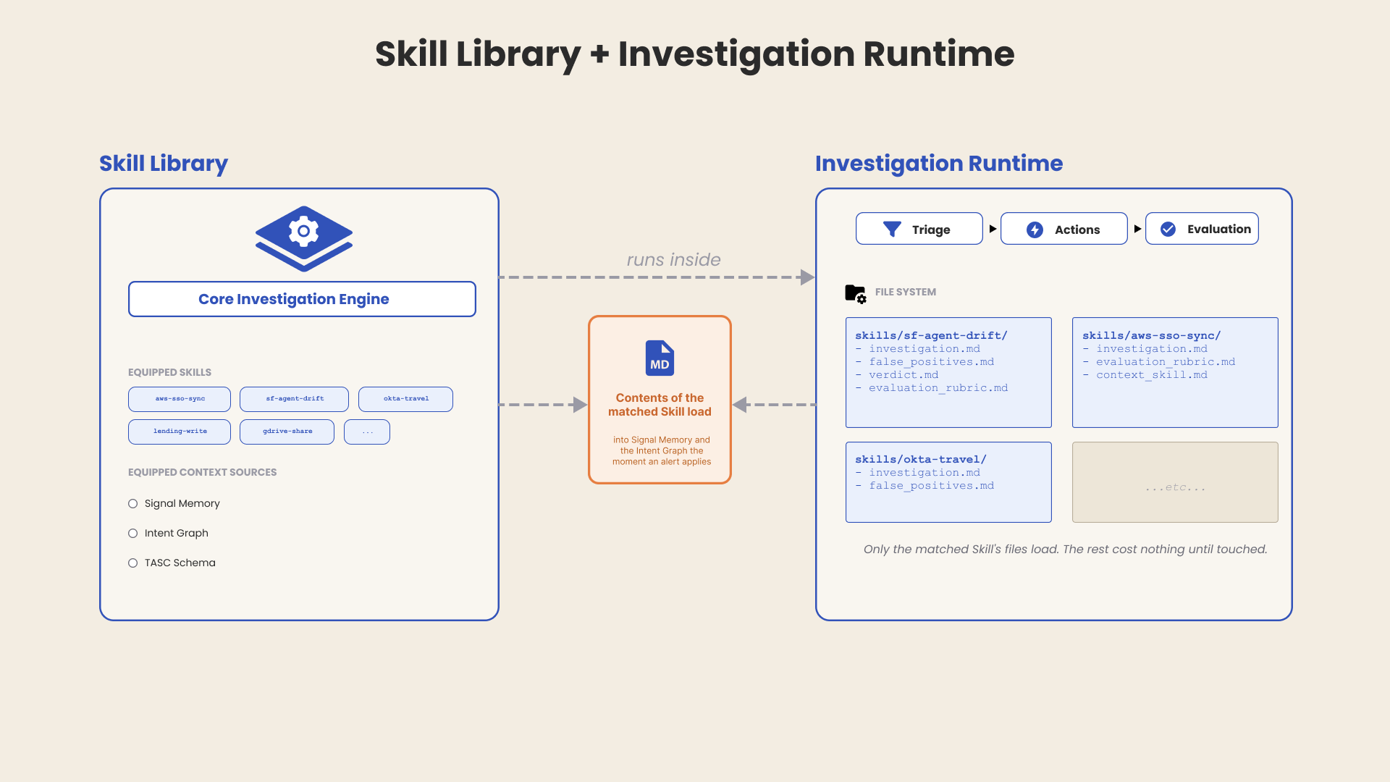Click the layered gear engine icon
The height and width of the screenshot is (782, 1390).
point(303,239)
